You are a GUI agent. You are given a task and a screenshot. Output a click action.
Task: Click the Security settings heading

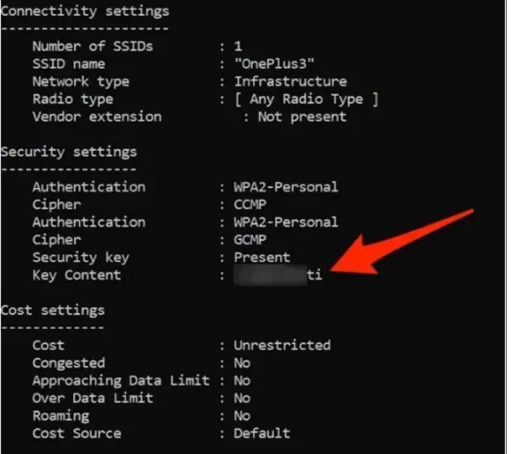[x=68, y=151]
